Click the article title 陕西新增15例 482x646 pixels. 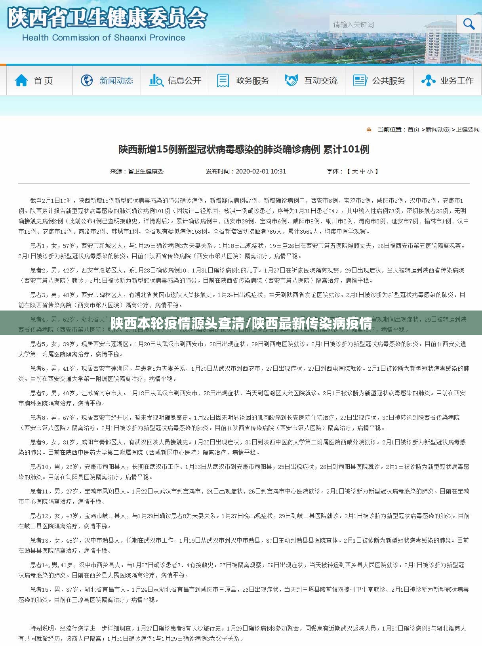244,149
